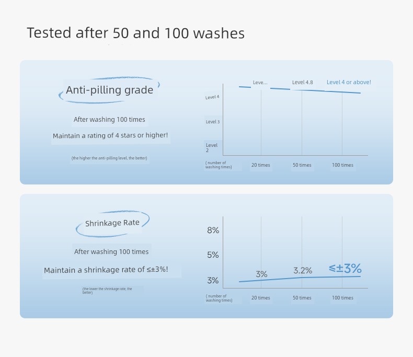
Task: Click '100 times' under the anti-pilling chart
Action: [x=342, y=165]
